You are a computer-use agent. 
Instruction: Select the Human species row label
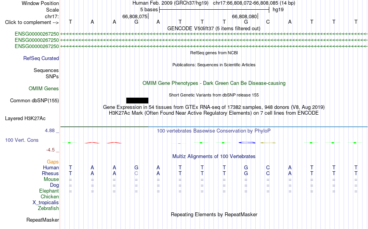click(51, 167)
